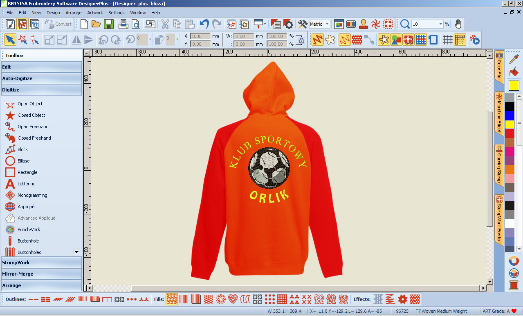Toggle show hoop display

click(x=433, y=40)
